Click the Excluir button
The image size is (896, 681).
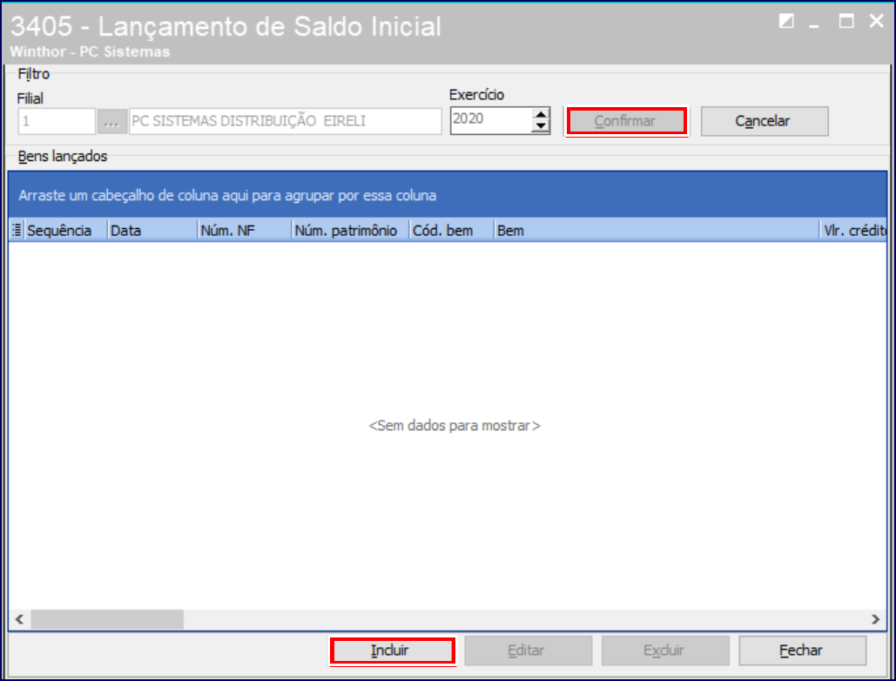665,651
